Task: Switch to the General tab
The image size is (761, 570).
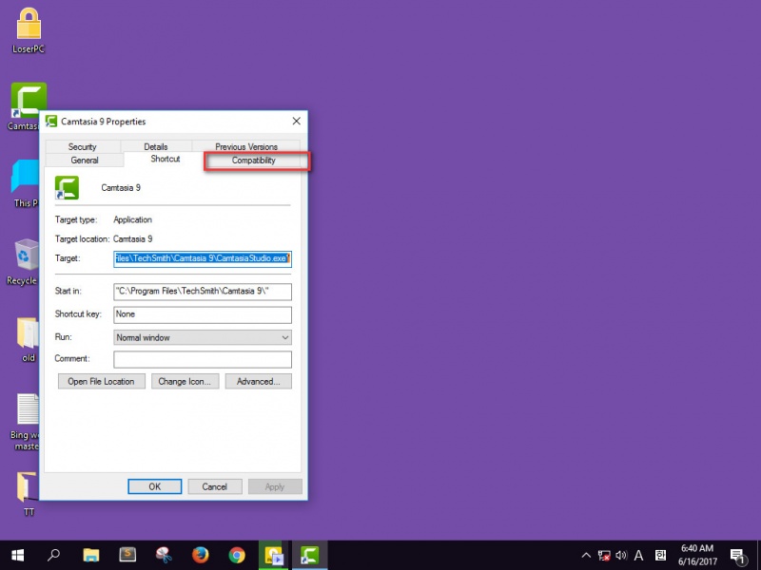Action: pos(85,160)
